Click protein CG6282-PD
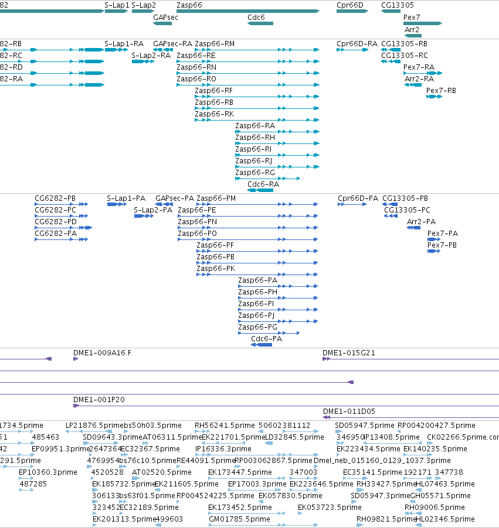 pyautogui.click(x=63, y=228)
